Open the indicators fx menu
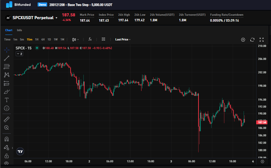The image size is (271, 168). 90,39
